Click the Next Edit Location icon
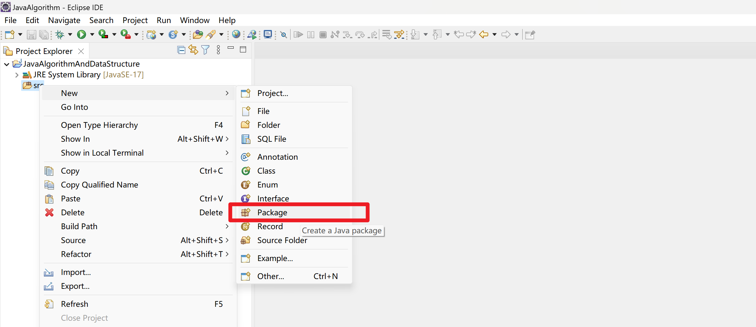 click(x=471, y=34)
